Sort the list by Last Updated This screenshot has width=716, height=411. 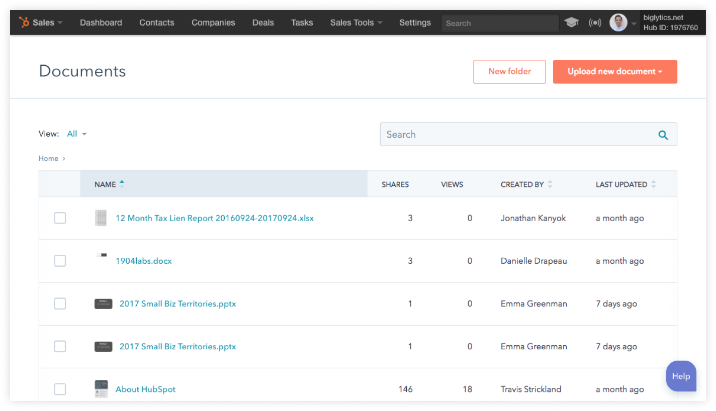(x=653, y=184)
